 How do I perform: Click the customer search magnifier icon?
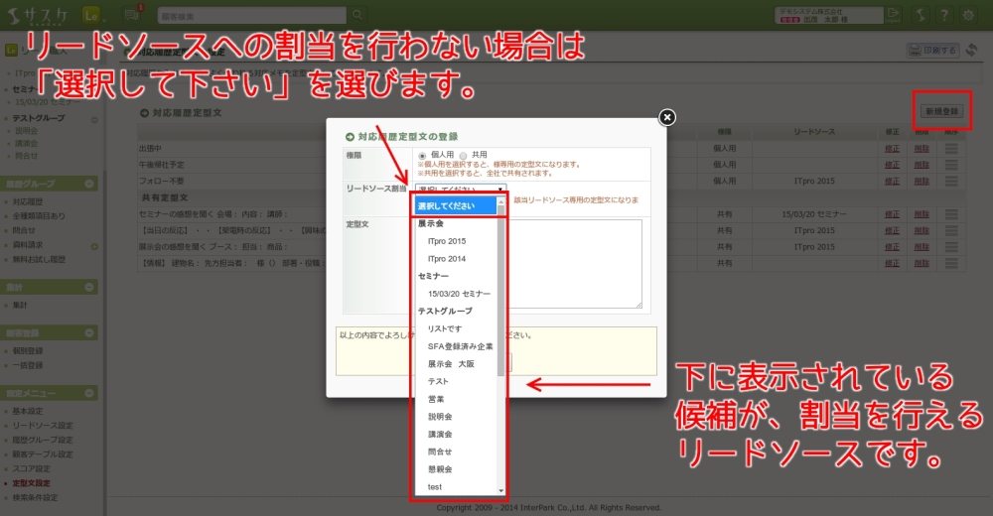tap(357, 15)
